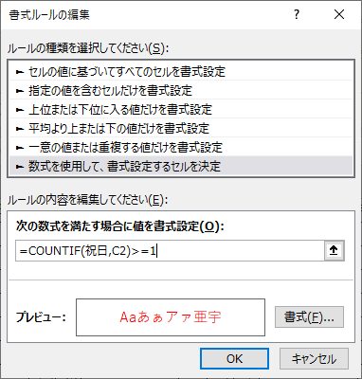Click the arrow bullet beside セルの値に基づいて rule
Image resolution: width=362 pixels, height=379 pixels.
20,72
